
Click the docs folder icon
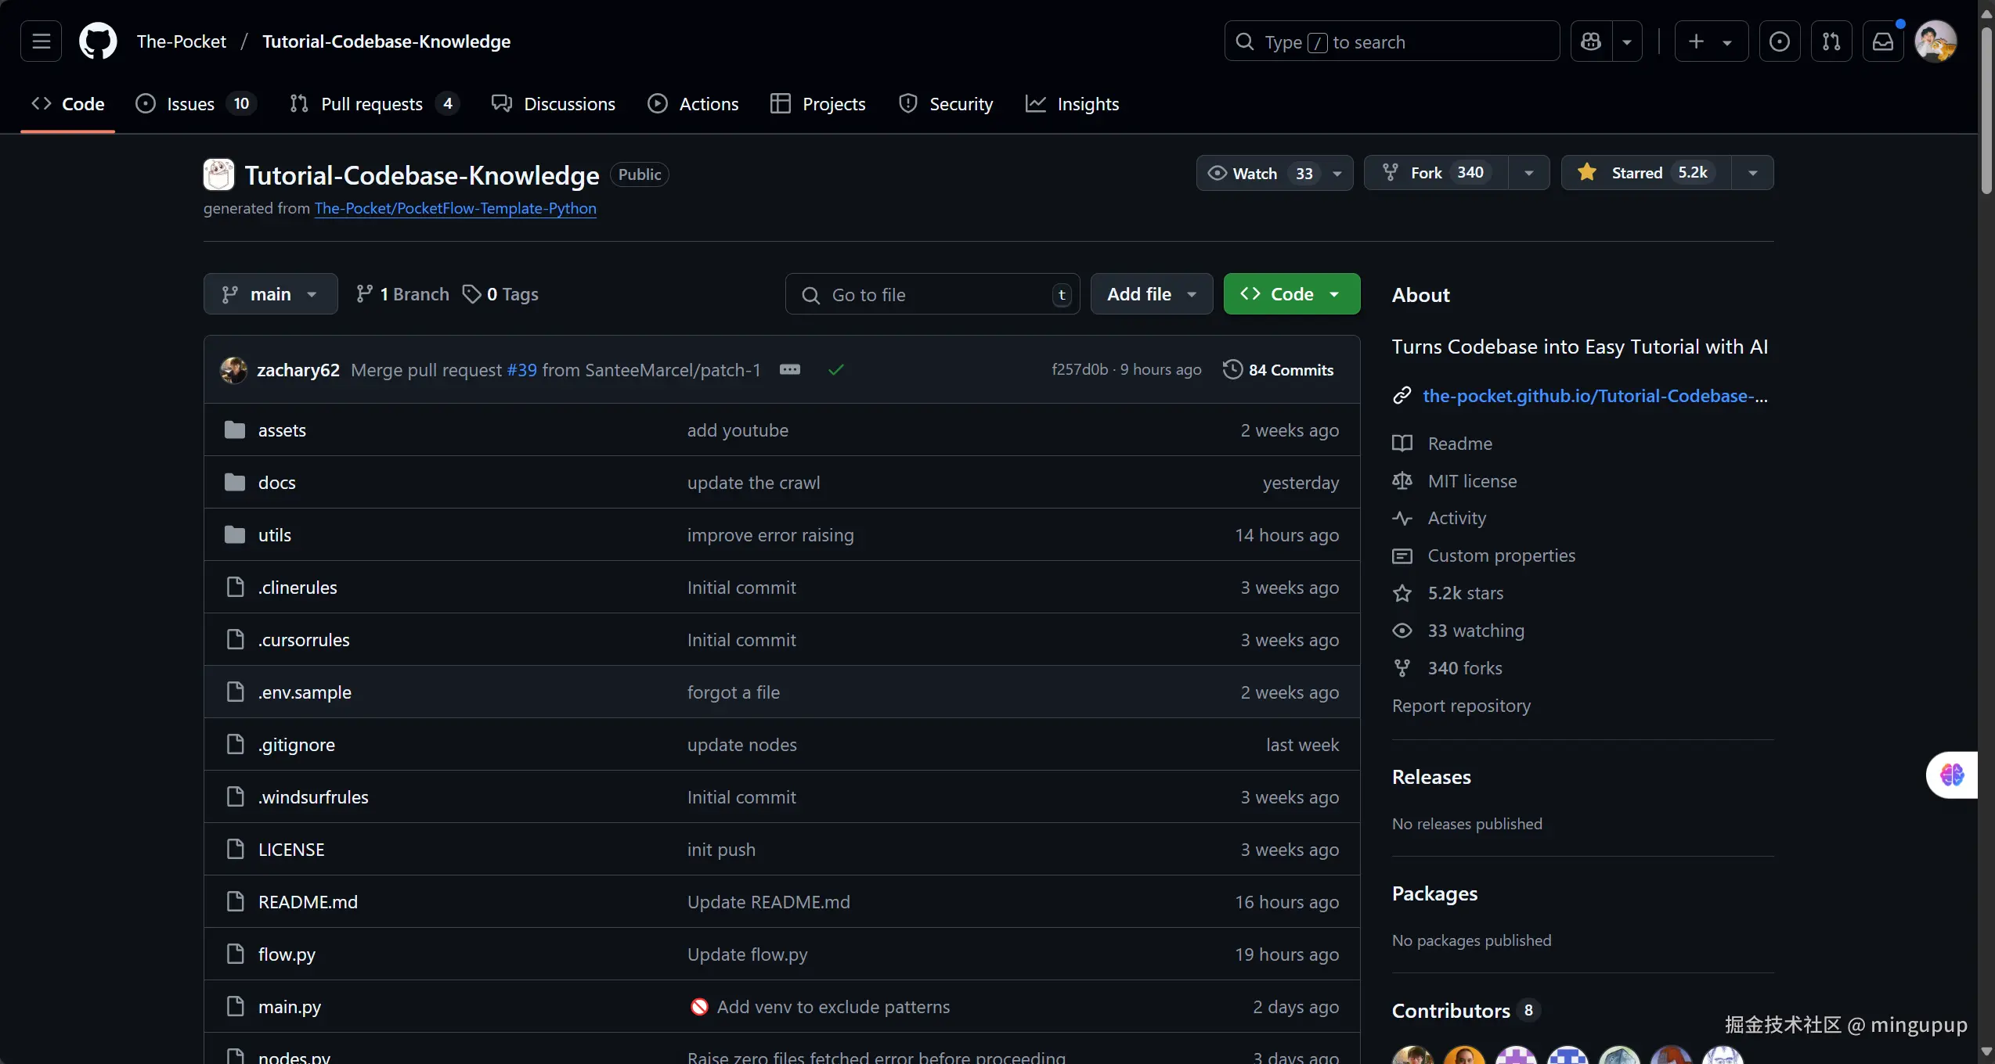pyautogui.click(x=235, y=482)
